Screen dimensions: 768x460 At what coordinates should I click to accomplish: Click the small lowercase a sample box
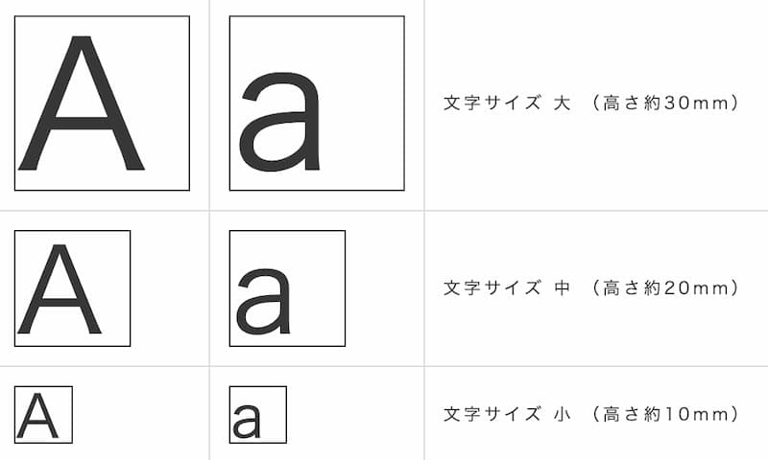click(258, 415)
